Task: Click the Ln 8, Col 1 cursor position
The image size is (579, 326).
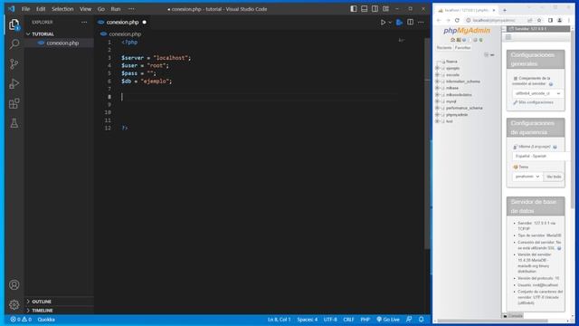Action: tap(280, 320)
